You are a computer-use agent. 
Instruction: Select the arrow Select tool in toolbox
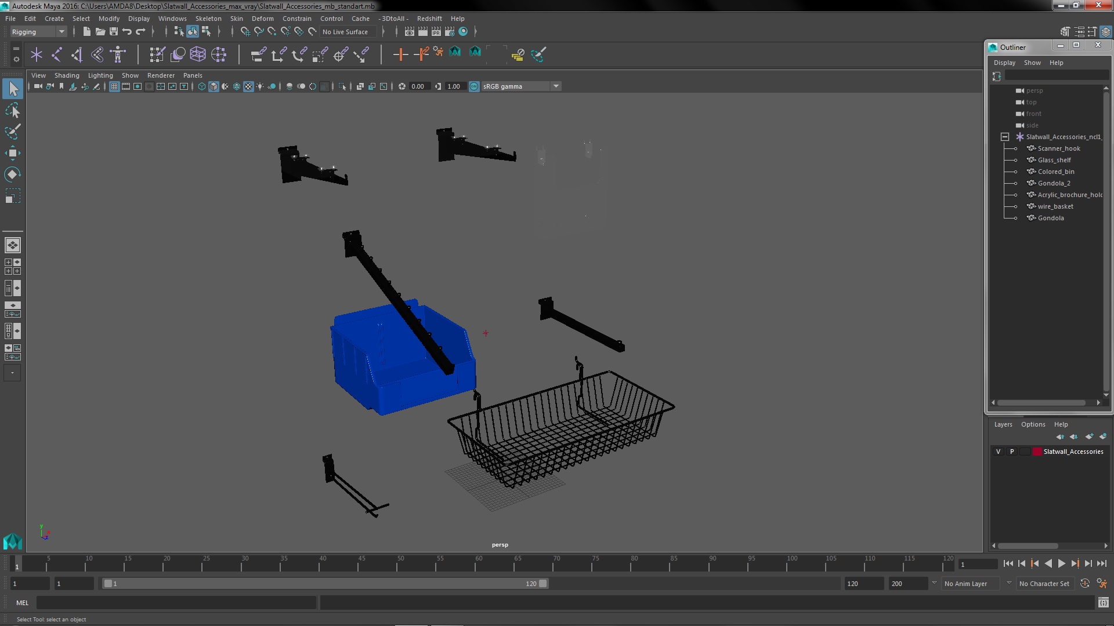13,89
